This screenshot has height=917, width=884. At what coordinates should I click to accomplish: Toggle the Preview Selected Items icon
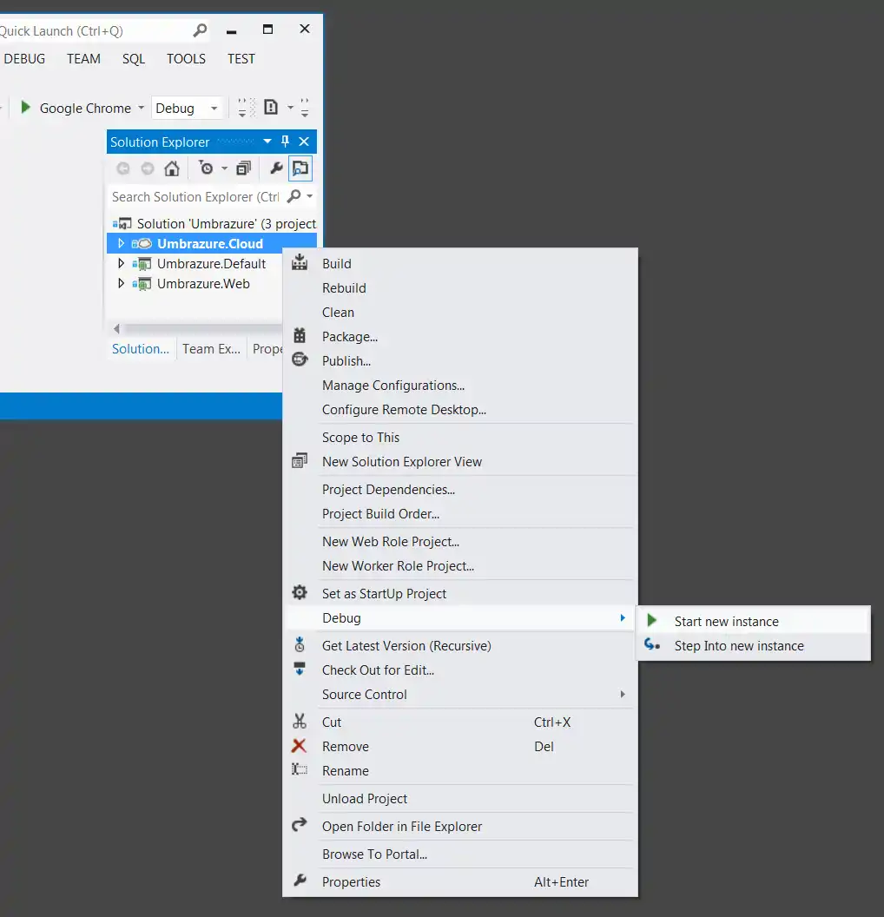300,168
